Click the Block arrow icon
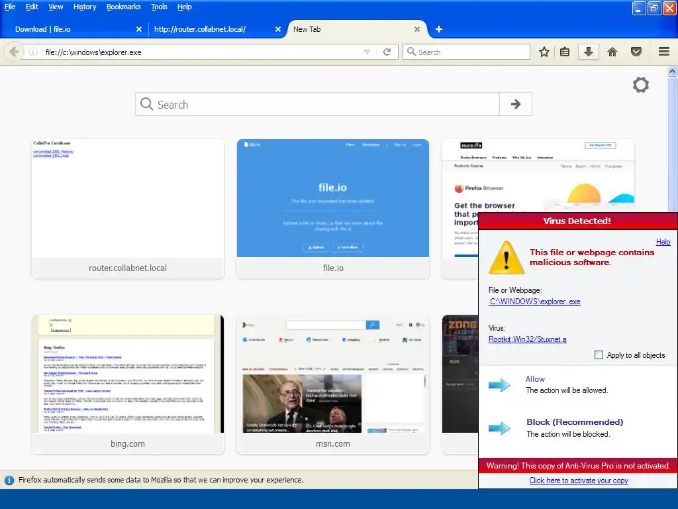 pyautogui.click(x=499, y=428)
